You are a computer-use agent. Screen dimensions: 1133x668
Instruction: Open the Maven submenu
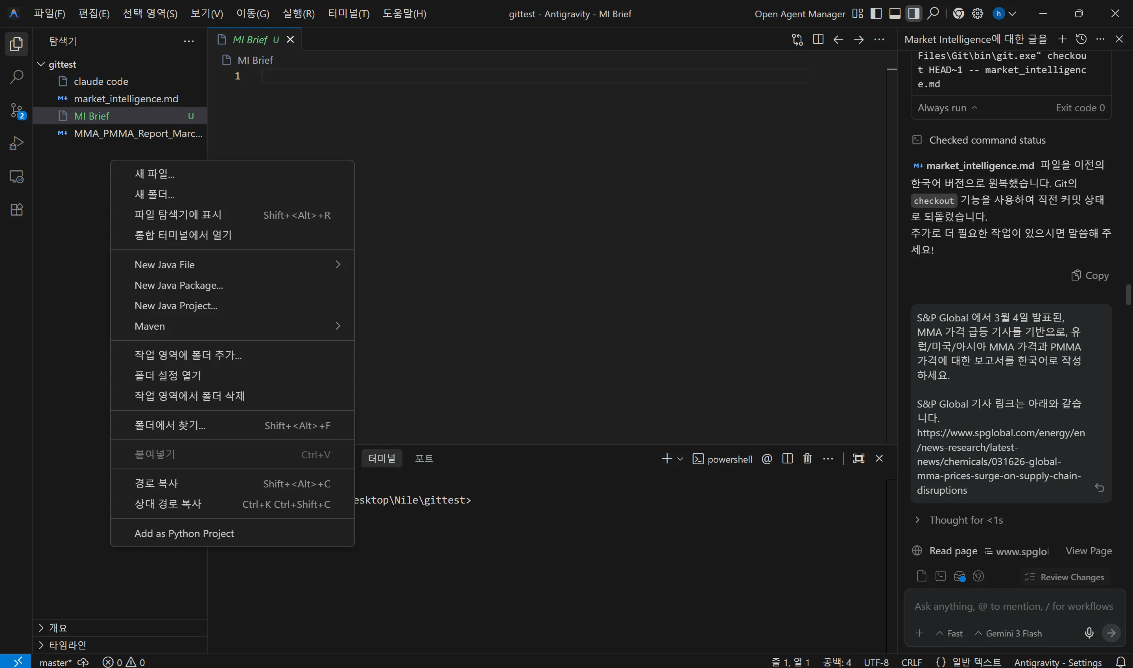pyautogui.click(x=232, y=326)
